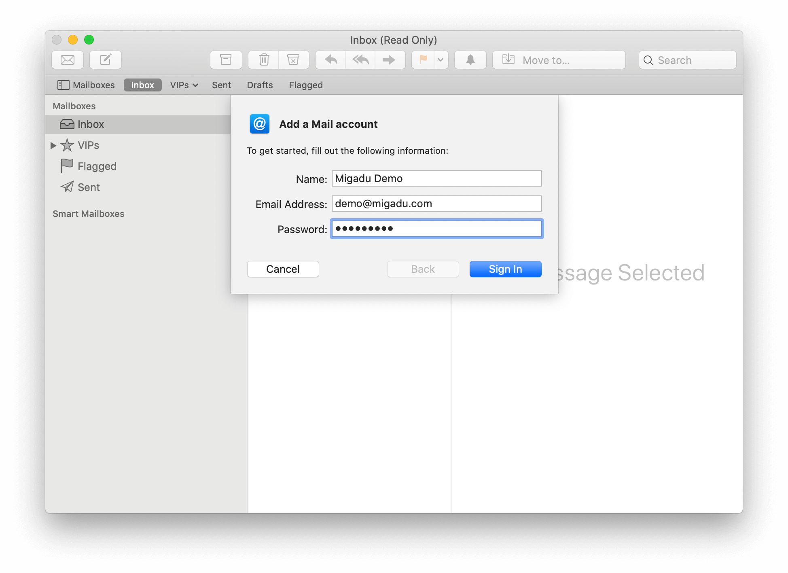Click the Sign In button

point(506,269)
